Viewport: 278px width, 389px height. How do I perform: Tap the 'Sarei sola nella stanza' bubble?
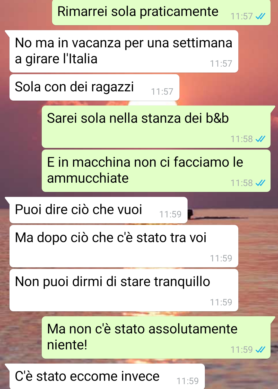point(156,127)
